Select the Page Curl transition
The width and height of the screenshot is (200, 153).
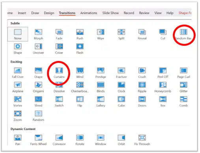pos(183,73)
